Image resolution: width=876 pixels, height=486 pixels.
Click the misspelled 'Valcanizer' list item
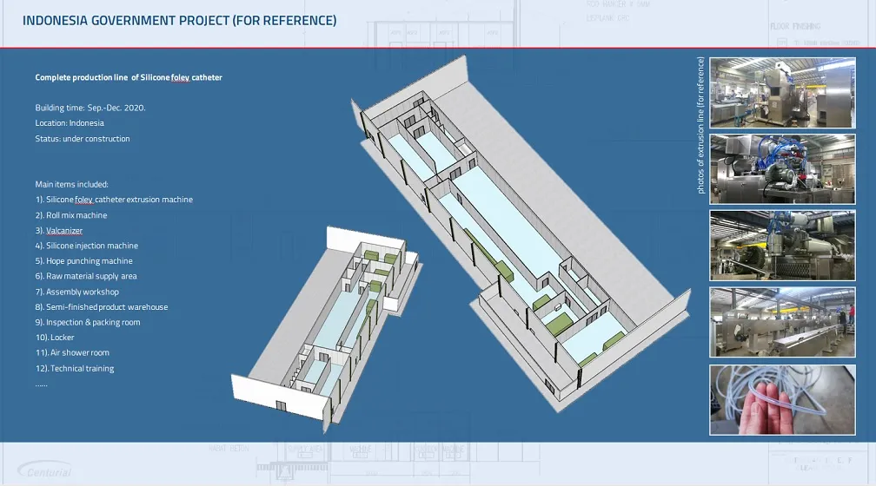[59, 231]
